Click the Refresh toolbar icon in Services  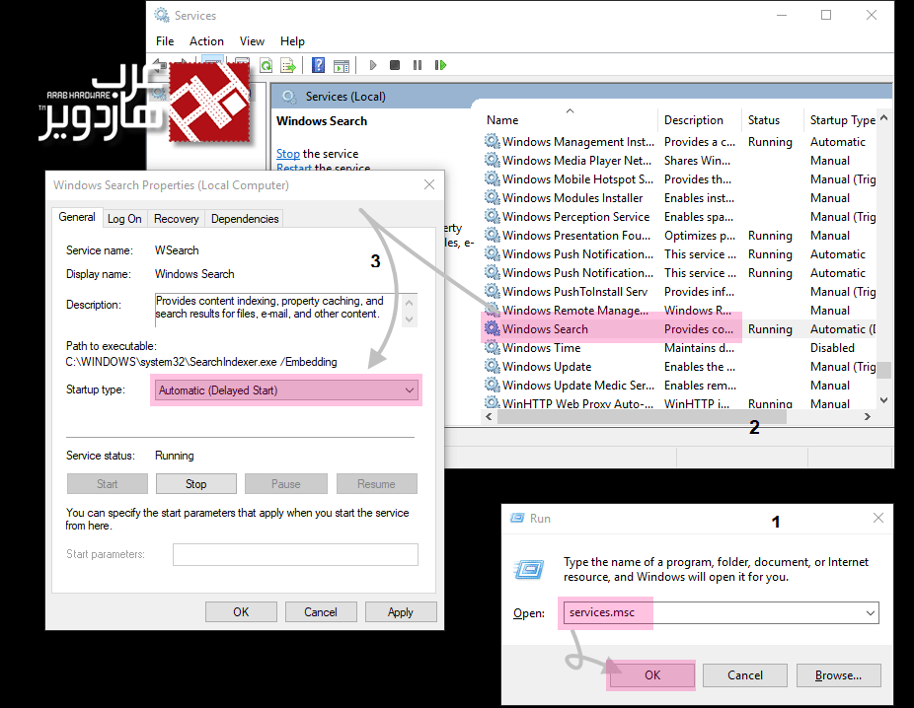pos(266,65)
